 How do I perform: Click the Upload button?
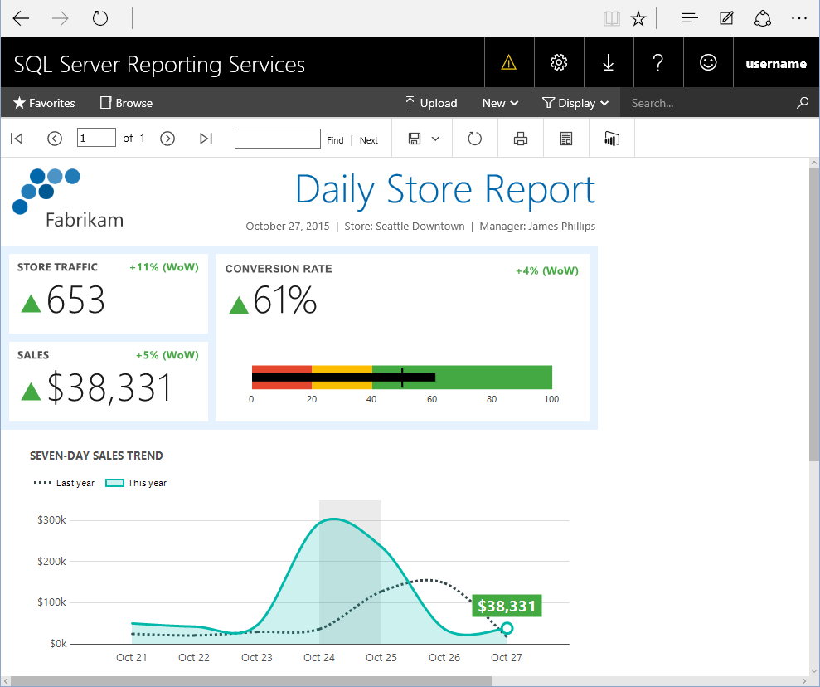pos(430,103)
